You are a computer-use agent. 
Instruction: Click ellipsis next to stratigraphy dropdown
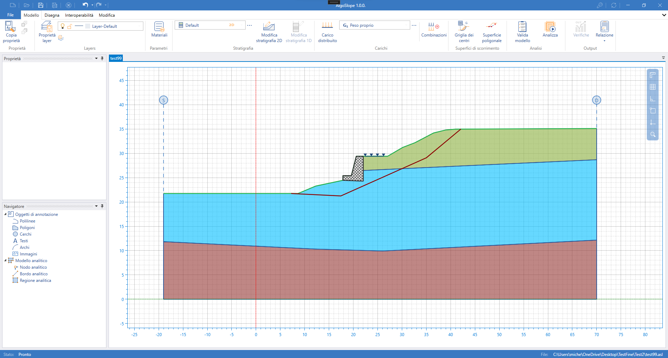click(x=249, y=25)
